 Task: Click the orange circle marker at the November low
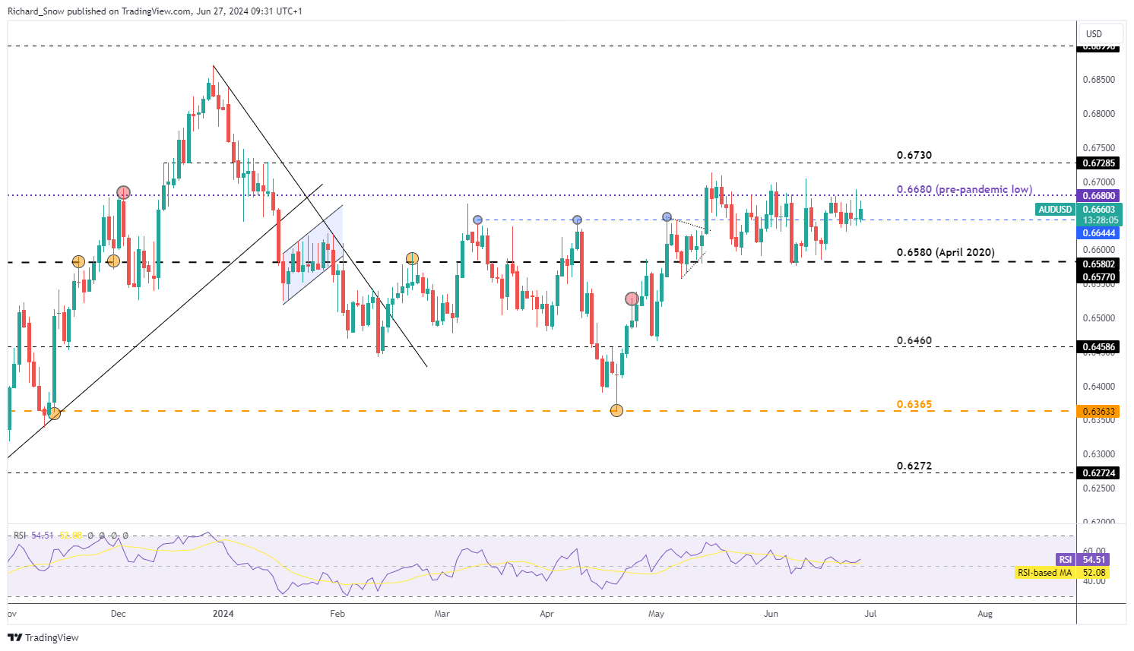[54, 413]
